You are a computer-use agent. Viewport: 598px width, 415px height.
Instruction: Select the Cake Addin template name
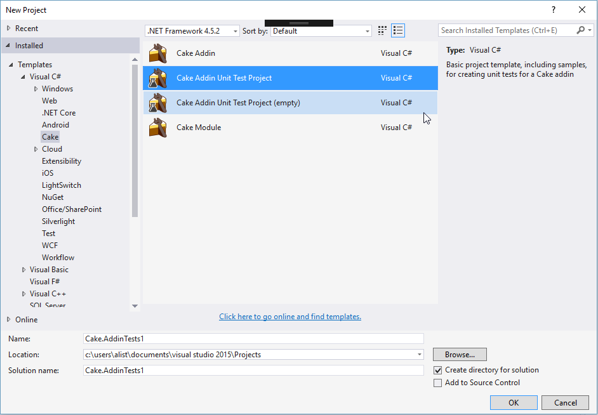point(196,53)
